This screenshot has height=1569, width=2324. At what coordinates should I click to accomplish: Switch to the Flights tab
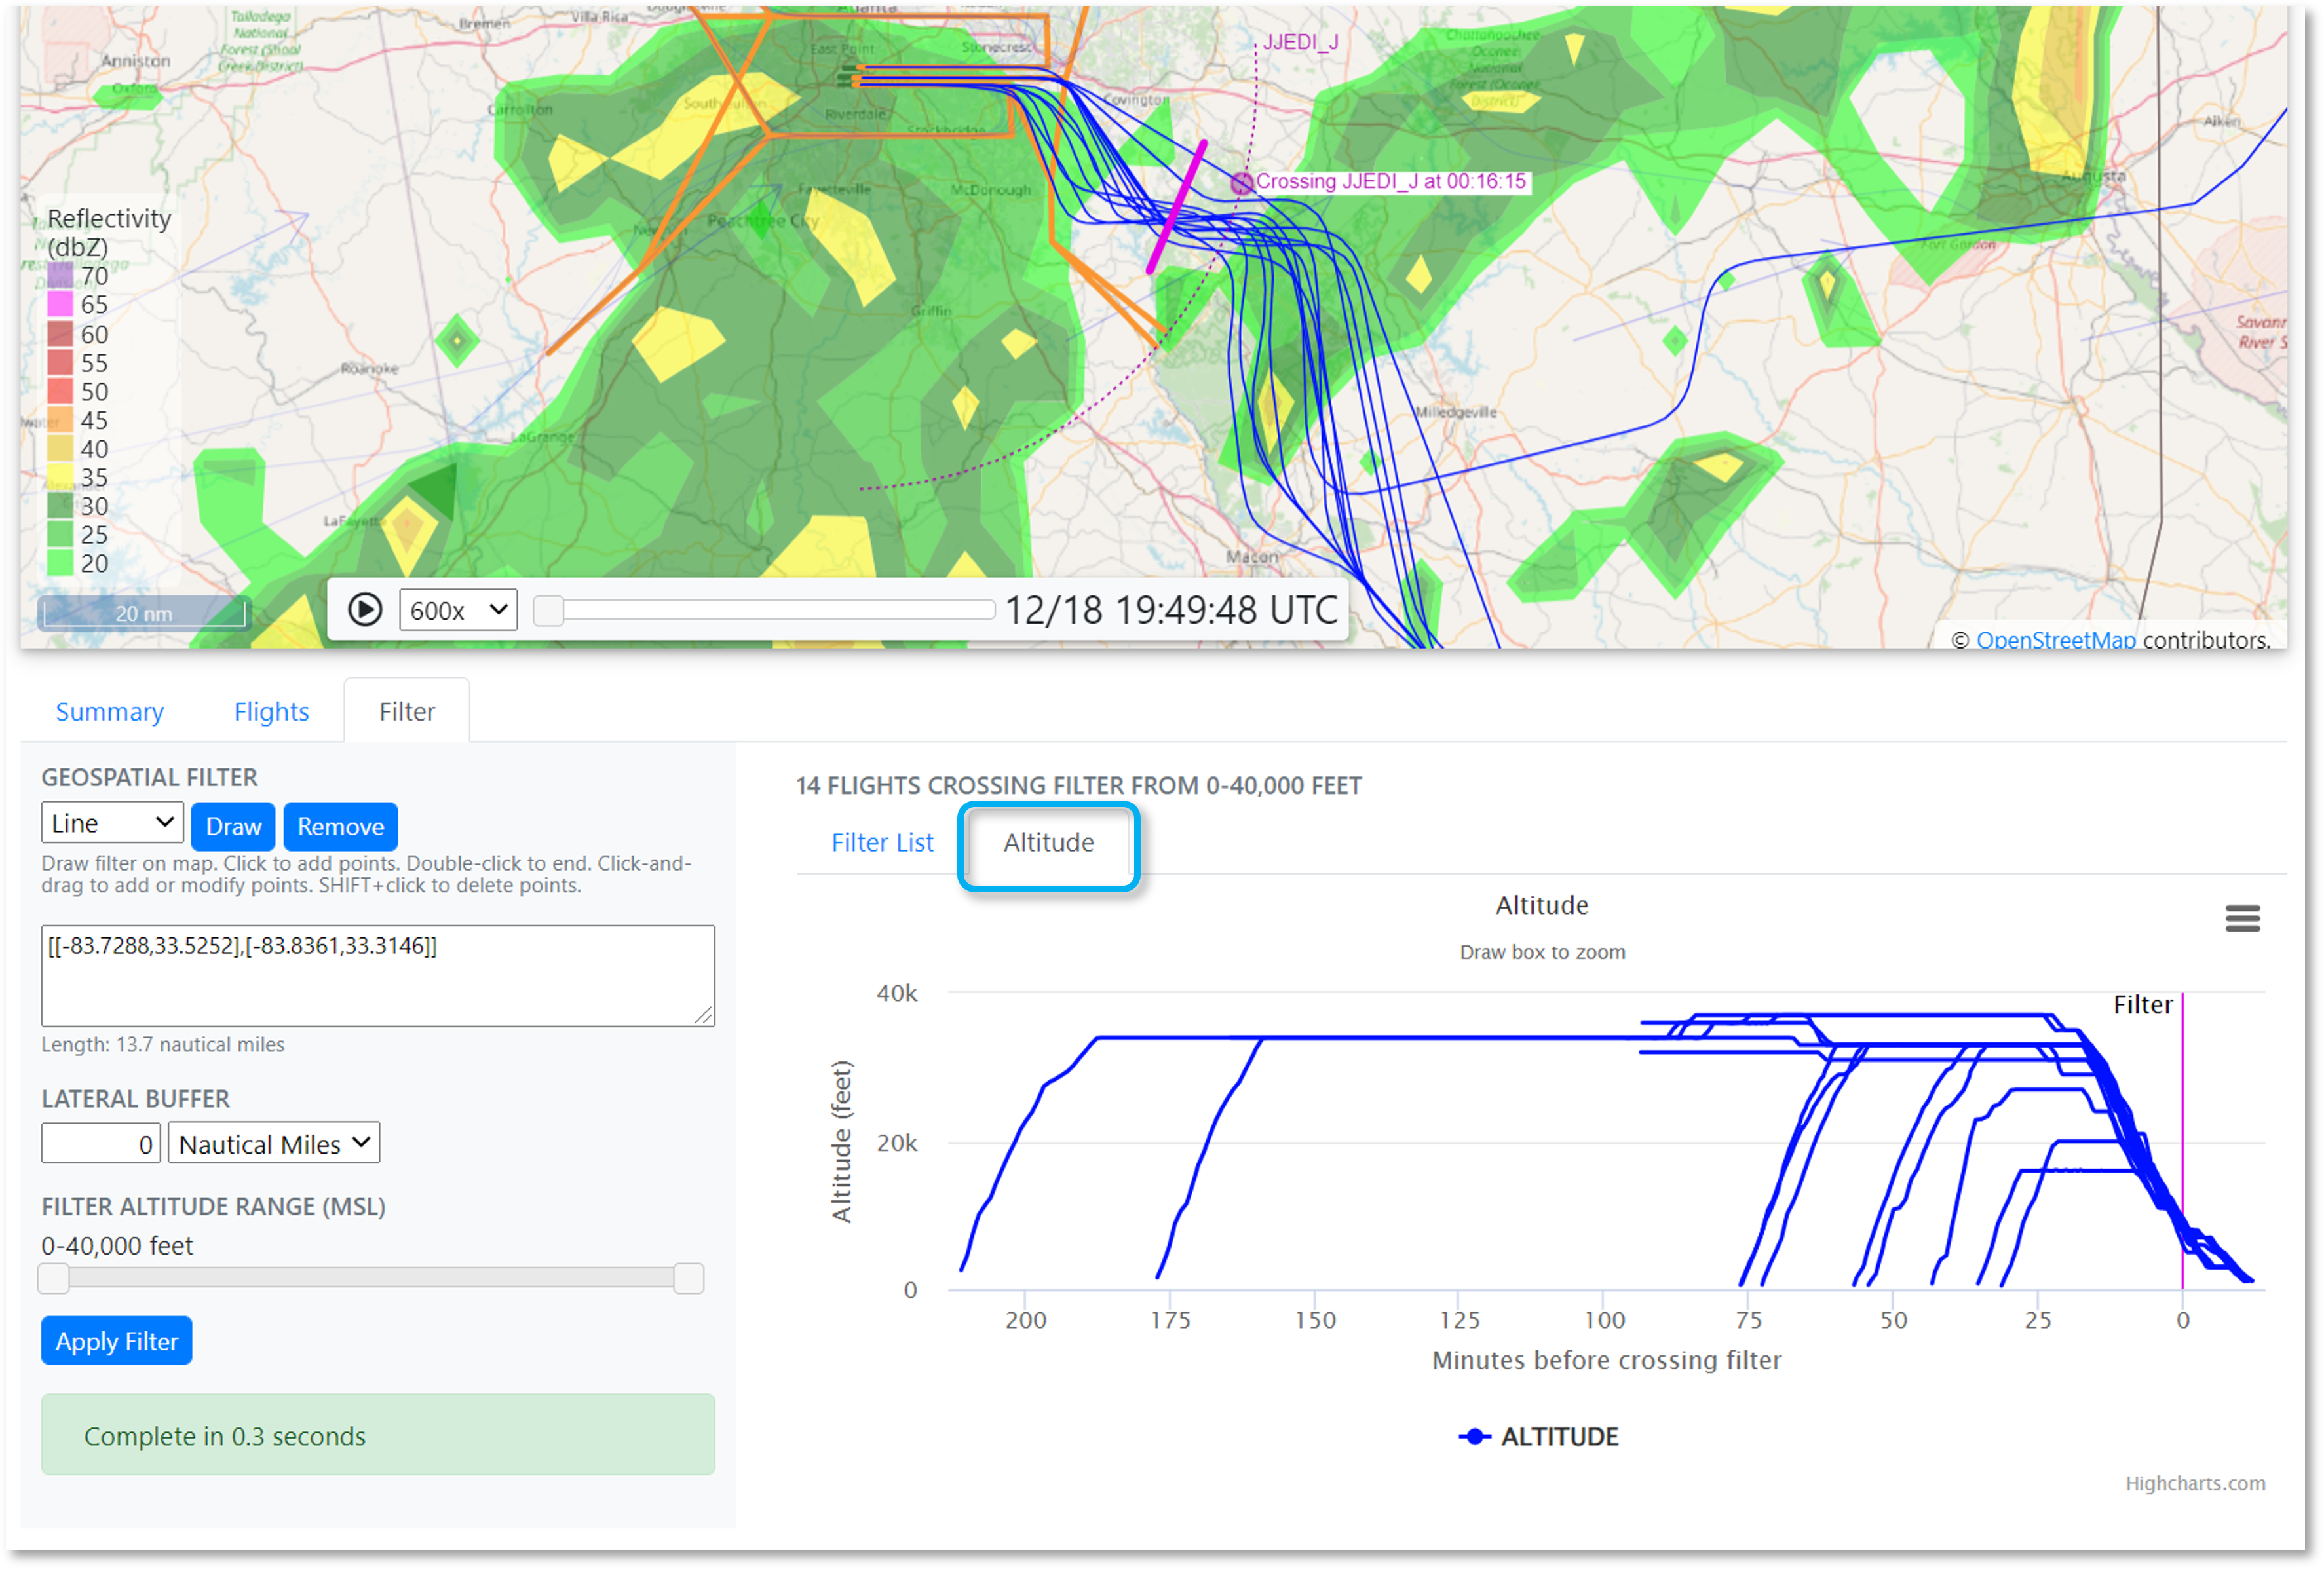pyautogui.click(x=271, y=712)
